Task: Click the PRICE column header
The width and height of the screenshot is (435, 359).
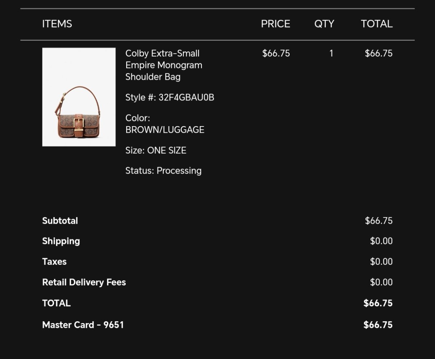Action: 275,24
